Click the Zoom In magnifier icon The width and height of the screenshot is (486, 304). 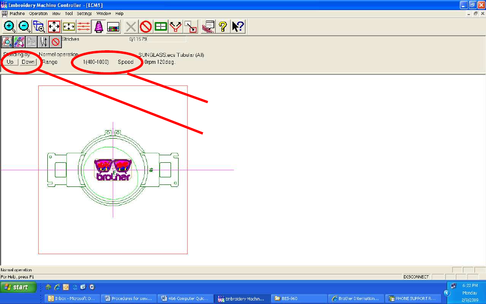[9, 27]
